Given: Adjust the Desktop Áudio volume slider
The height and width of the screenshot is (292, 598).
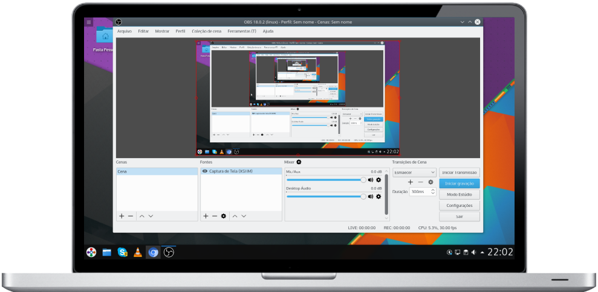Looking at the screenshot, I should [326, 197].
